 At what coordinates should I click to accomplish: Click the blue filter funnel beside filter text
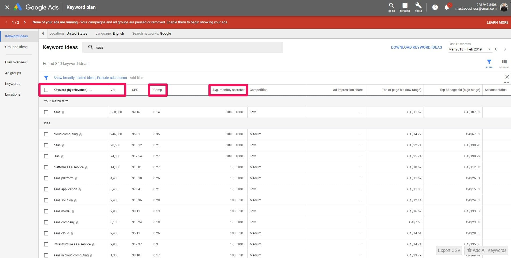pyautogui.click(x=46, y=78)
